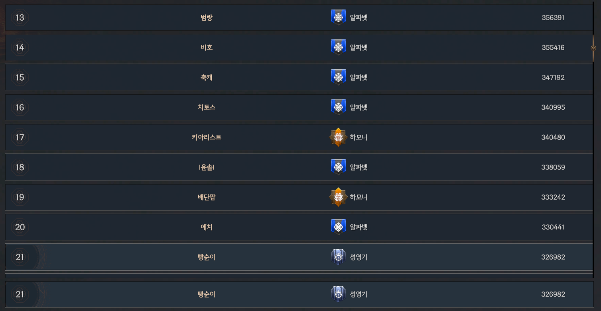Click the orange 하모니 emblem in 키아리스트's row

pyautogui.click(x=338, y=137)
